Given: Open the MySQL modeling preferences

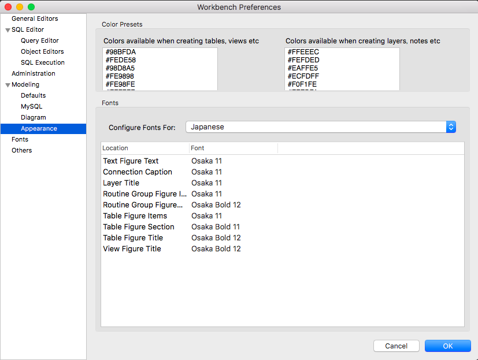Looking at the screenshot, I should (x=31, y=106).
